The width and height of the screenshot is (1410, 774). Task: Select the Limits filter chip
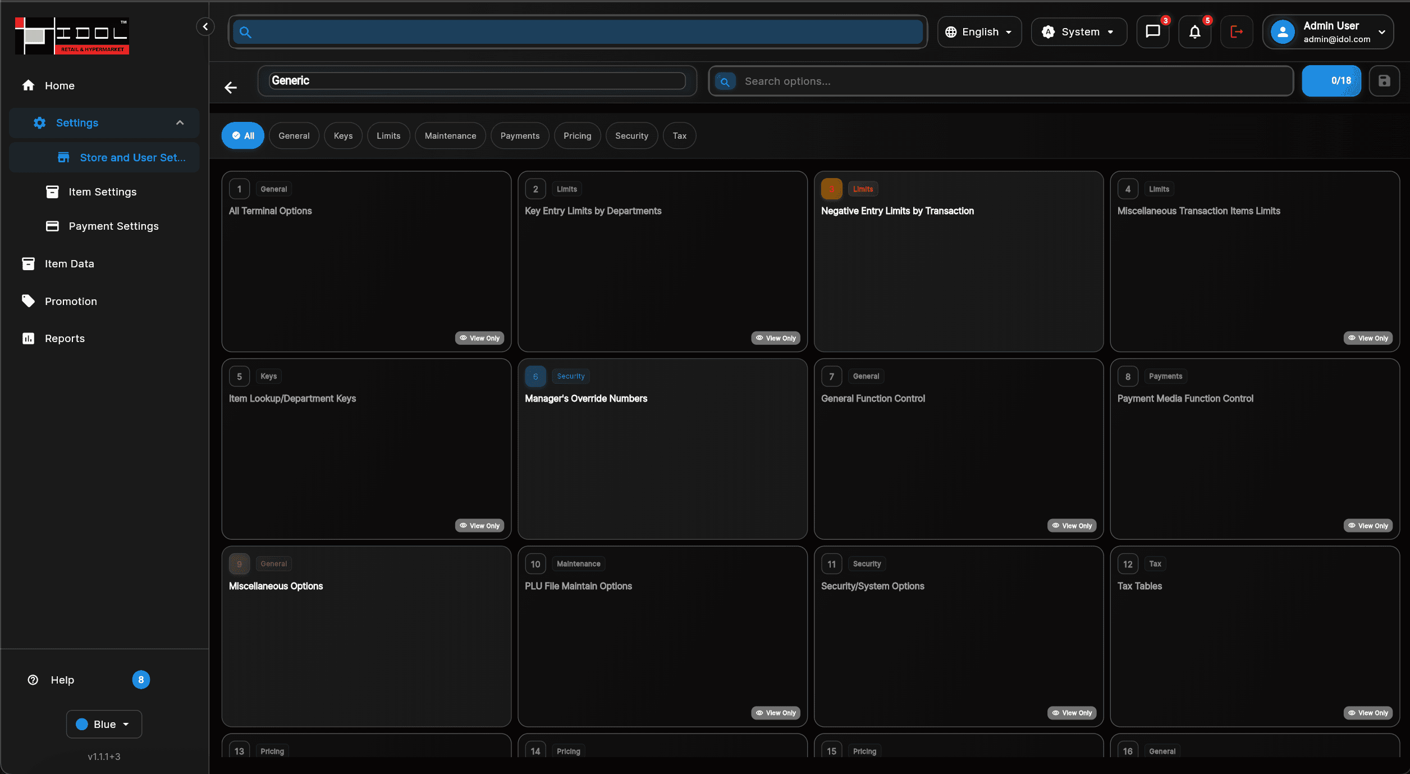point(388,135)
